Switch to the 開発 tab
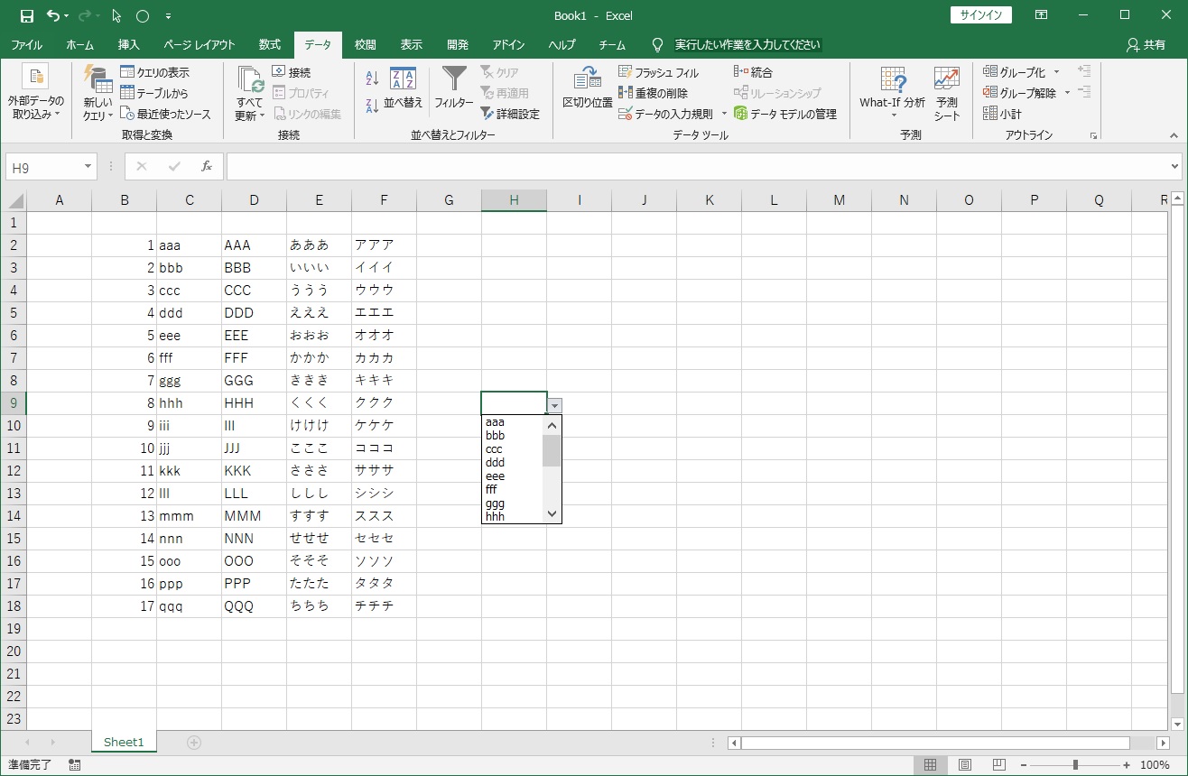The height and width of the screenshot is (776, 1188). tap(458, 44)
